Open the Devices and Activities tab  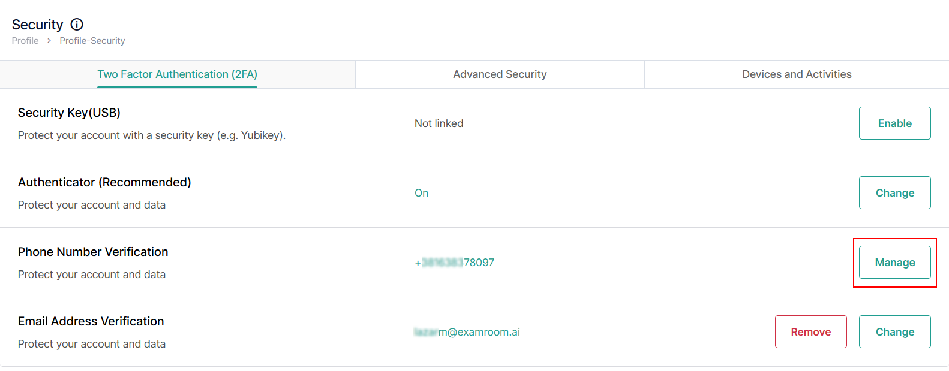797,74
